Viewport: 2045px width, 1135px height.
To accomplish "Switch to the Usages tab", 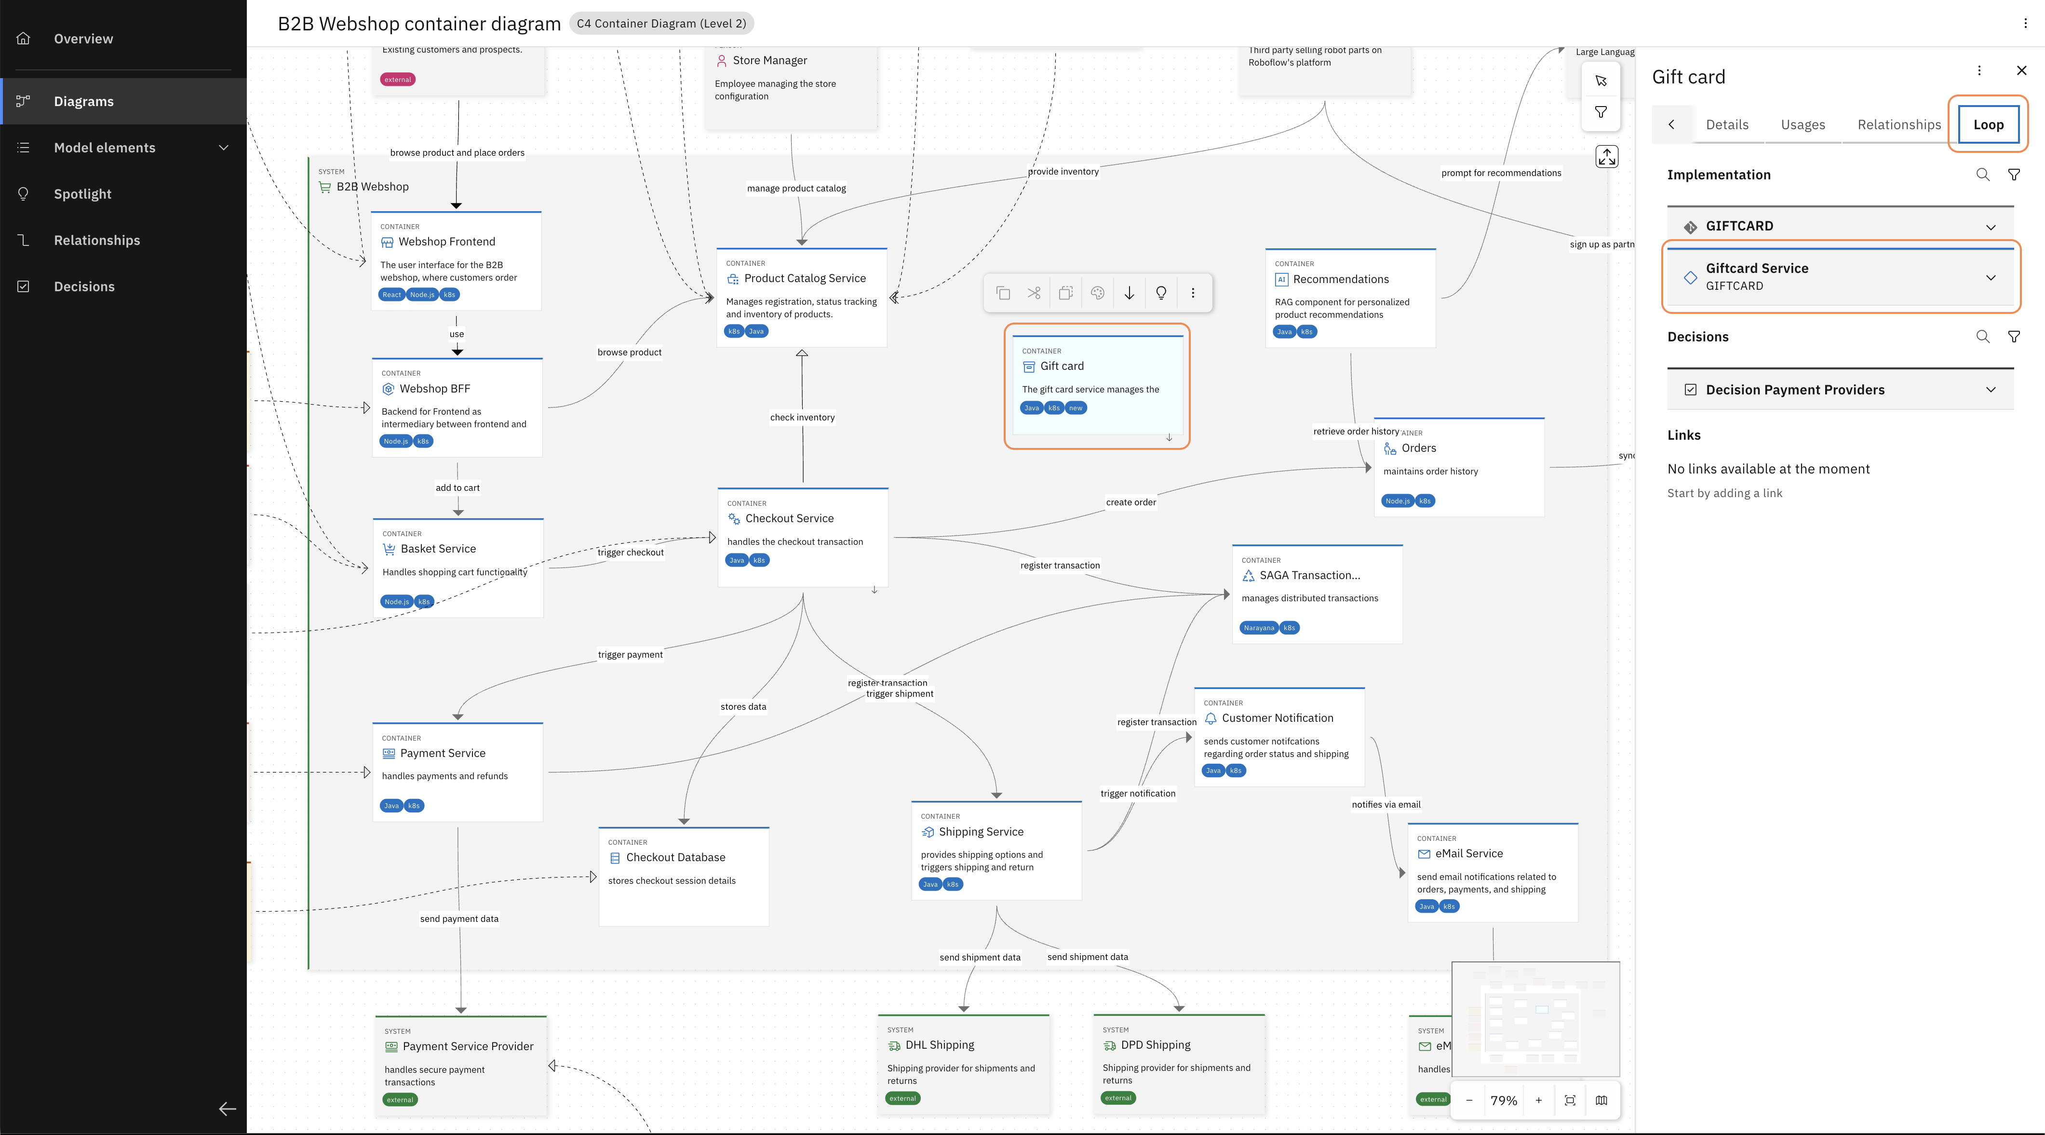I will pos(1802,125).
